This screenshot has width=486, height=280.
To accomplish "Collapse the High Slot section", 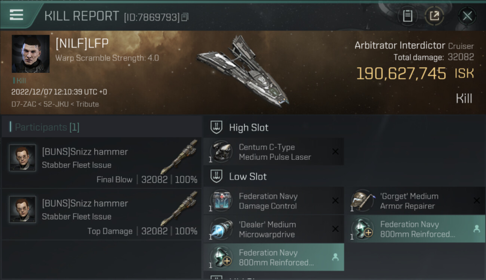I will click(x=216, y=127).
